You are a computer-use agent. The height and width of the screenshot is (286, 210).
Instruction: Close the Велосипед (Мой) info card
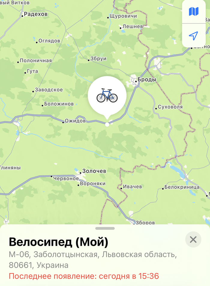pyautogui.click(x=193, y=239)
